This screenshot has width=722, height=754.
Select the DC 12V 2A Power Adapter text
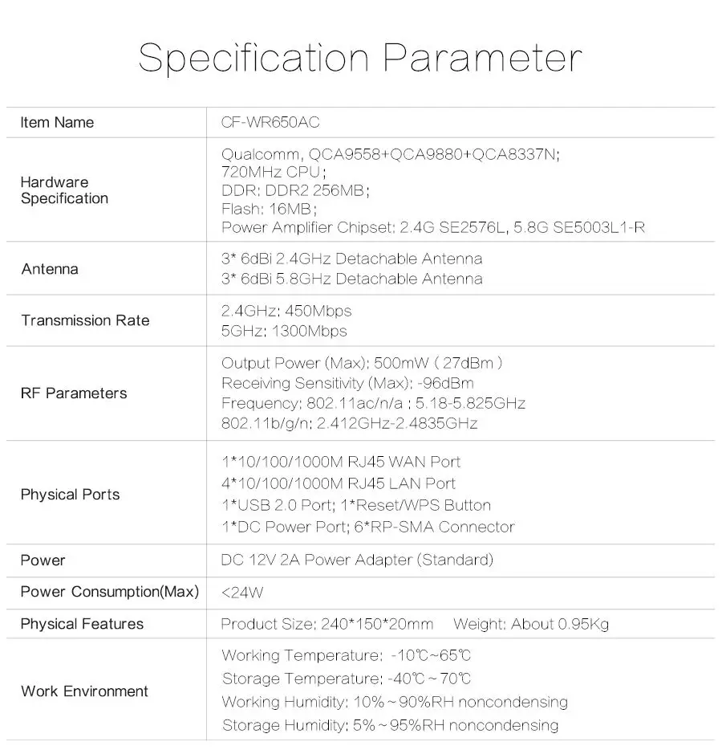[x=357, y=560]
